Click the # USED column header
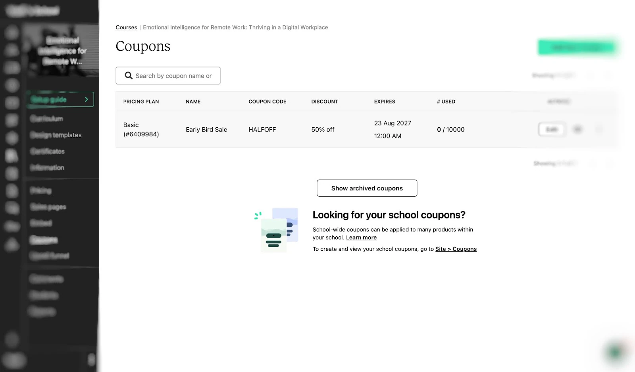 [x=446, y=102]
